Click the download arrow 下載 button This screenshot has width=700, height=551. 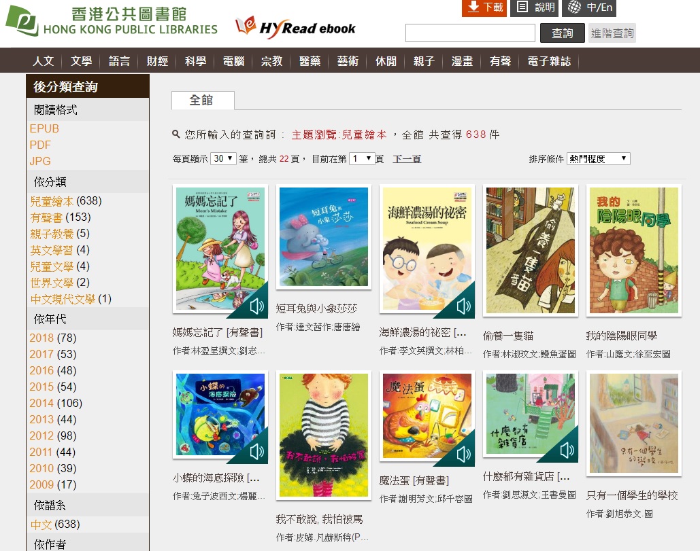484,7
